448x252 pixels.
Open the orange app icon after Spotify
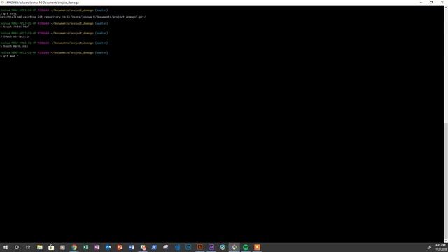tap(257, 247)
